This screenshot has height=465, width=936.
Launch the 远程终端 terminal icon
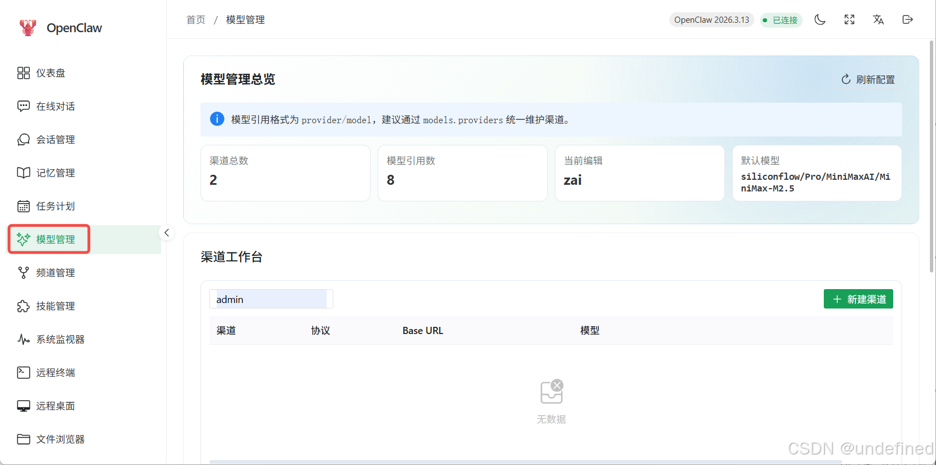[23, 372]
